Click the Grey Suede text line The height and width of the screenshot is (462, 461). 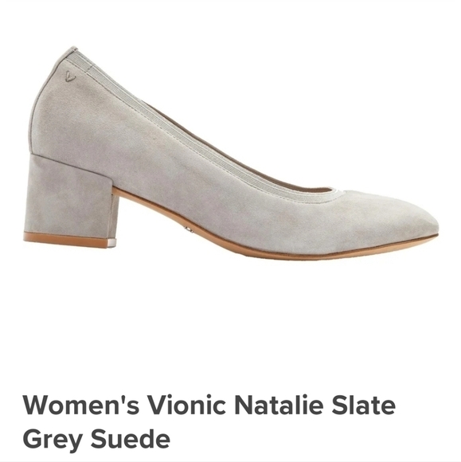click(96, 439)
